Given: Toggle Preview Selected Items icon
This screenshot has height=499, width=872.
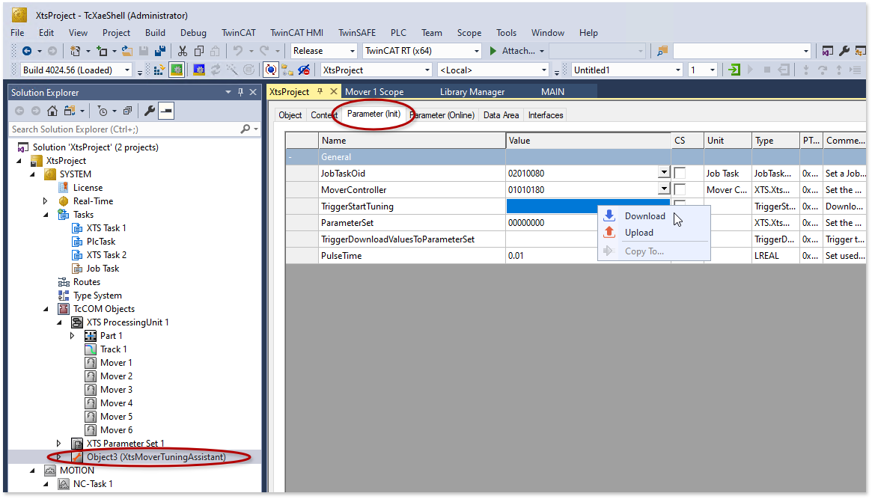Looking at the screenshot, I should point(166,111).
